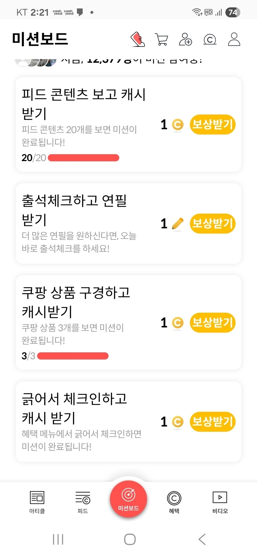The image size is (257, 556).
Task: Claim reward for 긁어서 체크인 mission
Action: [x=212, y=421]
